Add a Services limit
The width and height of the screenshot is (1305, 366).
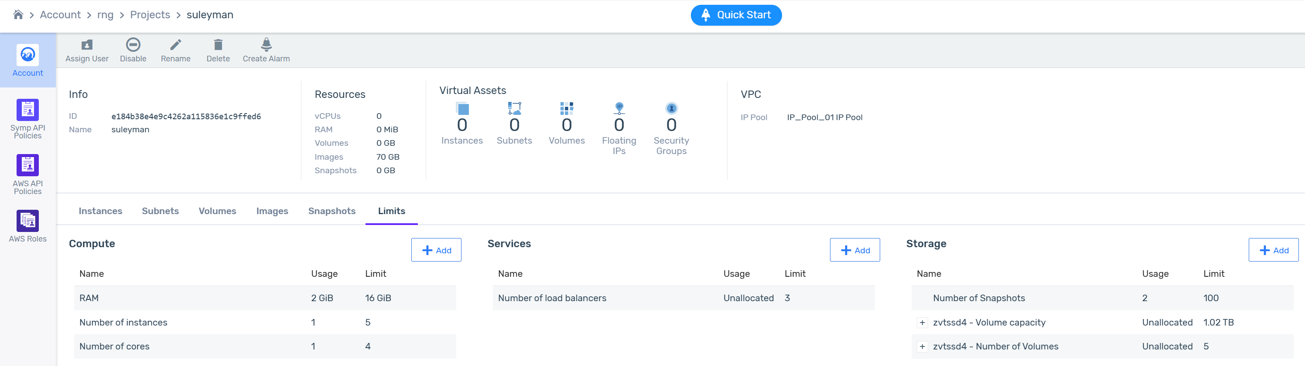[x=854, y=250]
